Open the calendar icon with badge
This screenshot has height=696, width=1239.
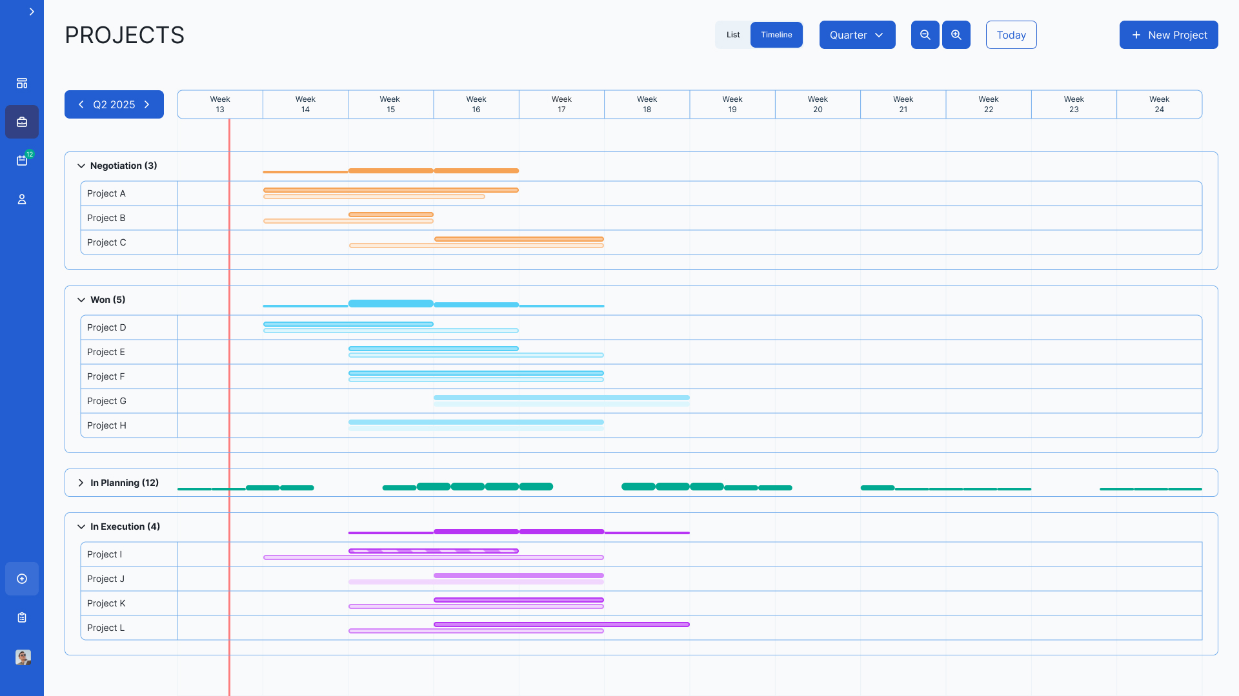tap(22, 160)
